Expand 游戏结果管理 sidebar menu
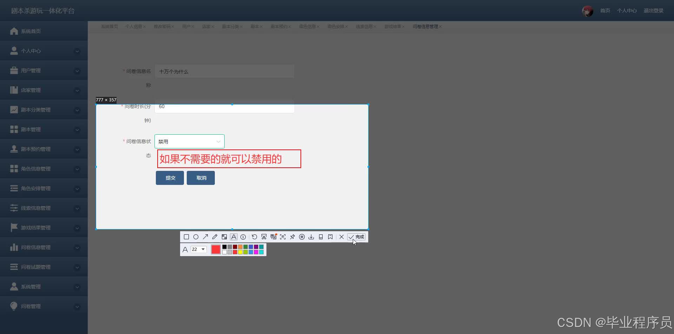This screenshot has height=334, width=674. pos(44,227)
